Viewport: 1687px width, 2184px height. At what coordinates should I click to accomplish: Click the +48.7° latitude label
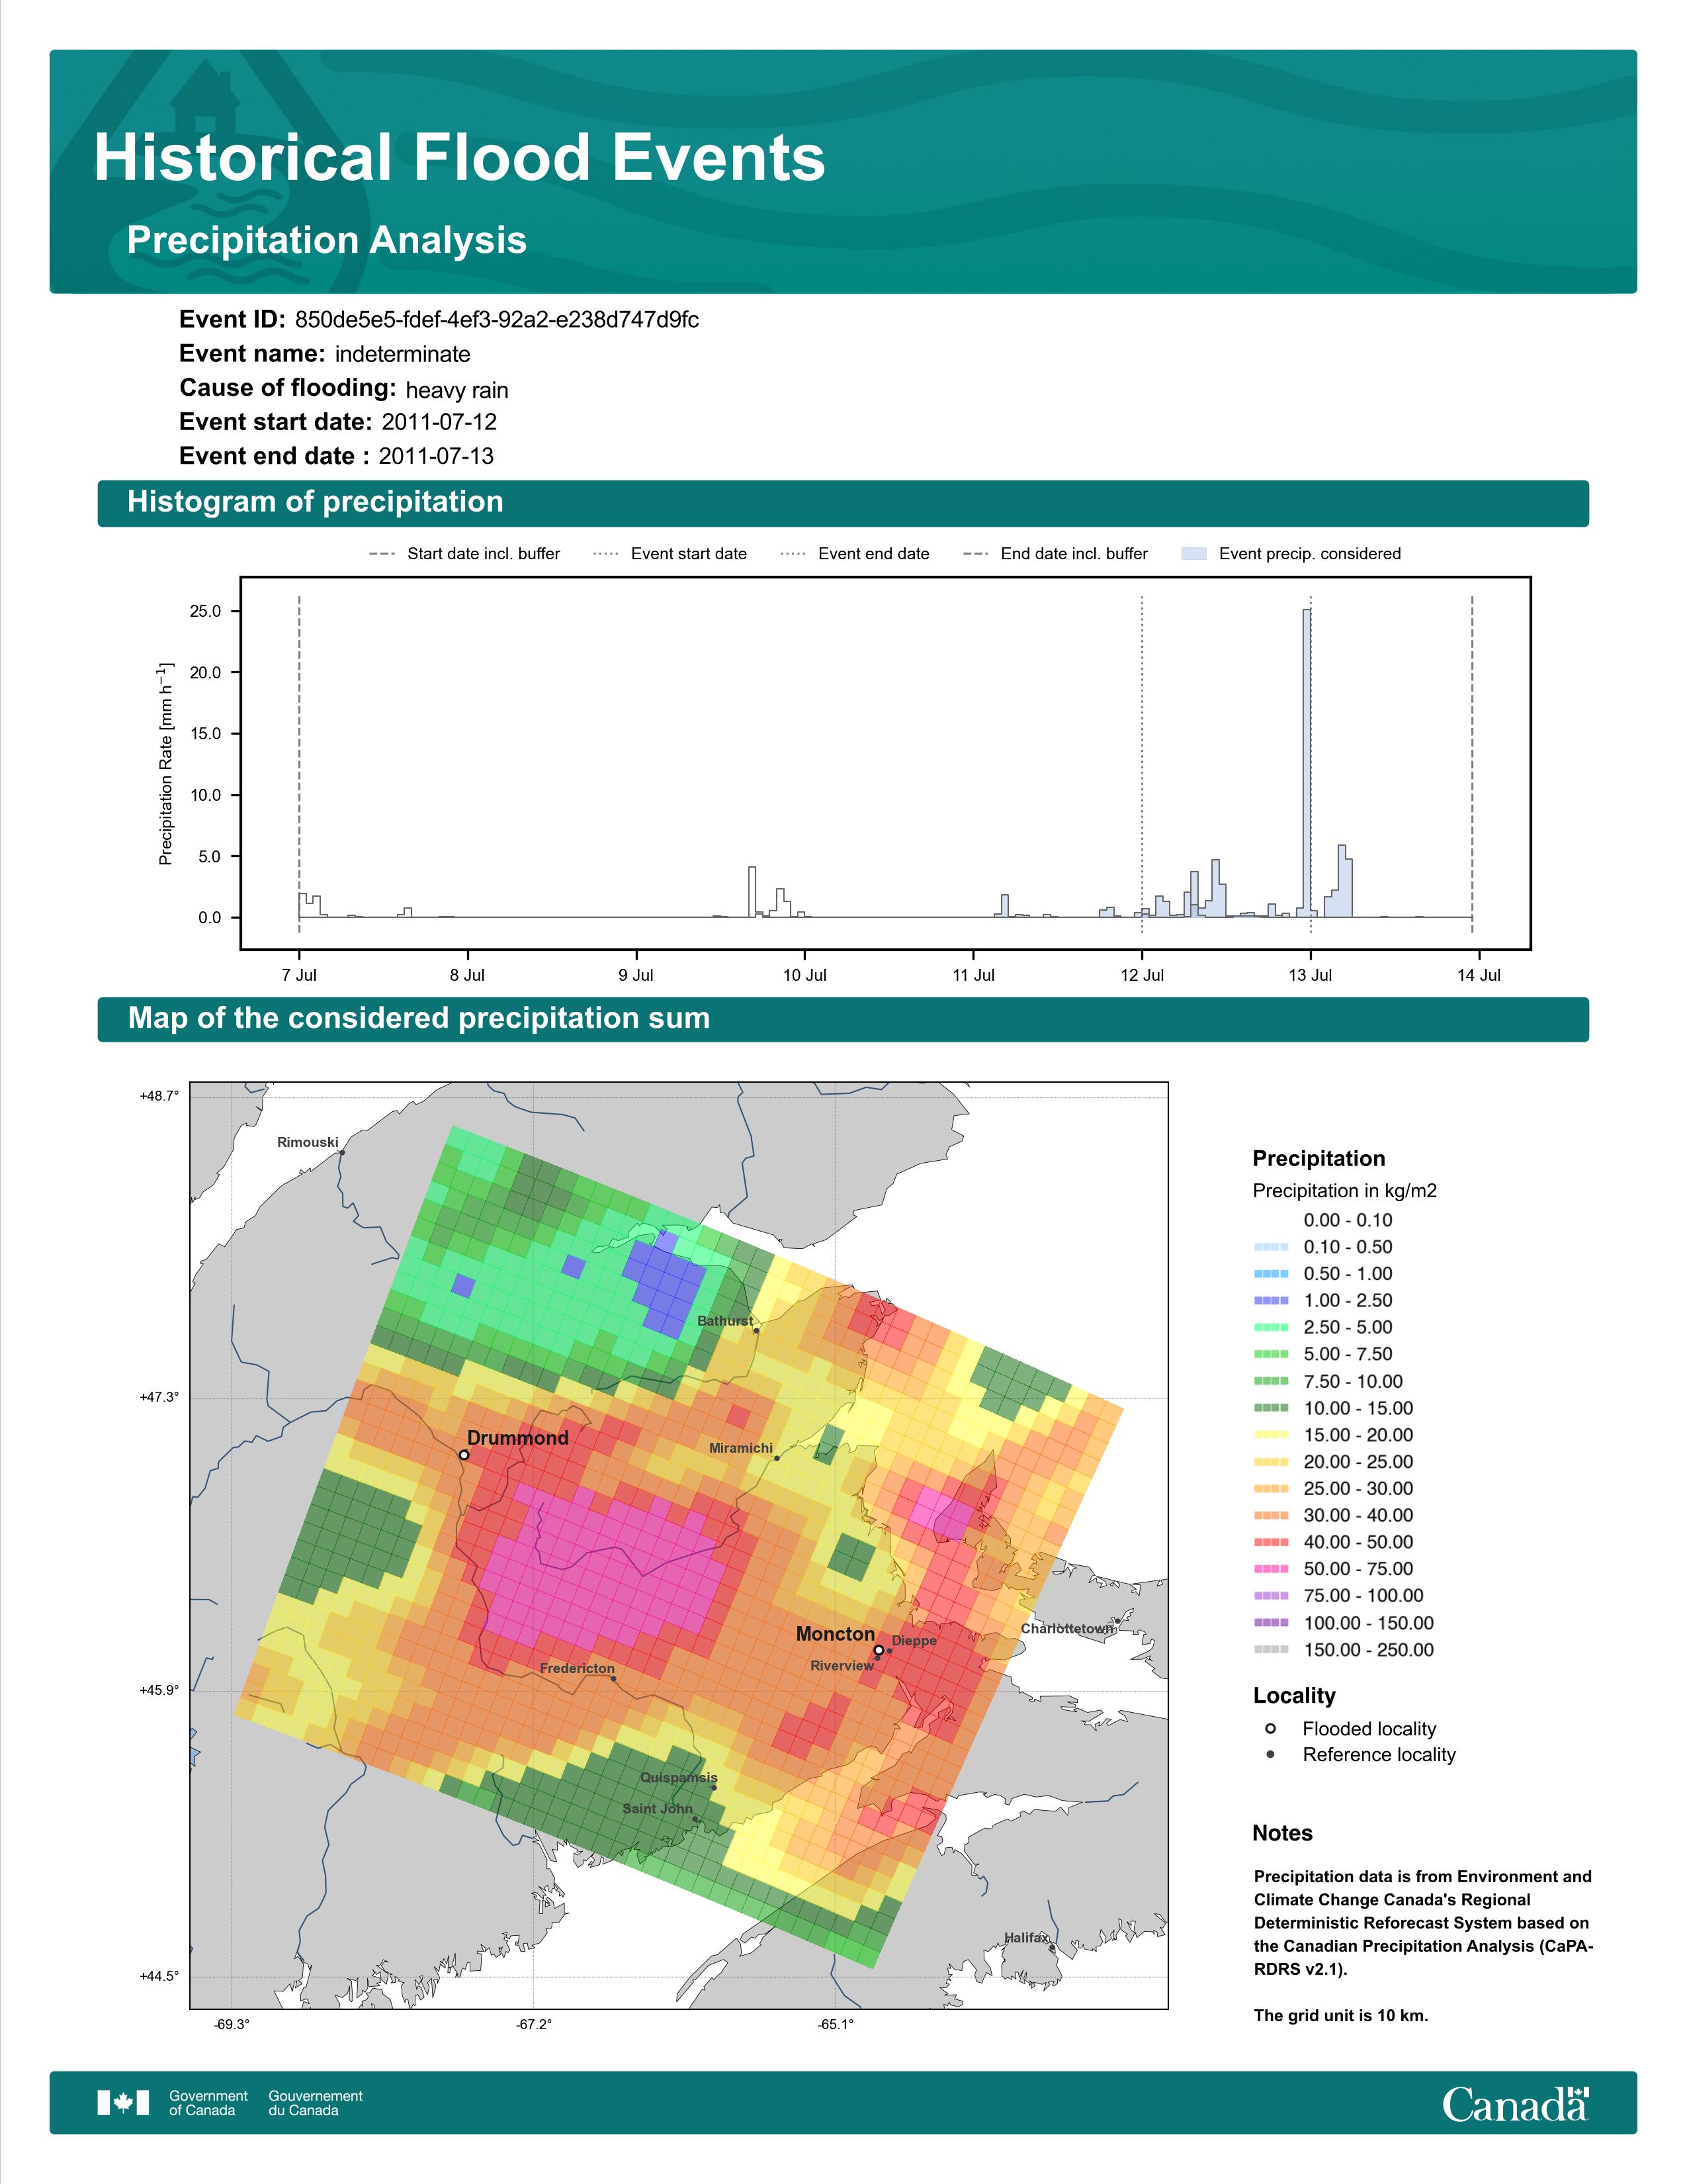click(159, 1096)
